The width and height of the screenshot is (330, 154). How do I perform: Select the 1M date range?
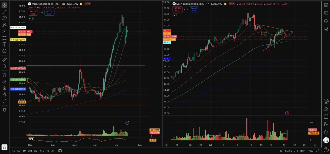coord(24,151)
